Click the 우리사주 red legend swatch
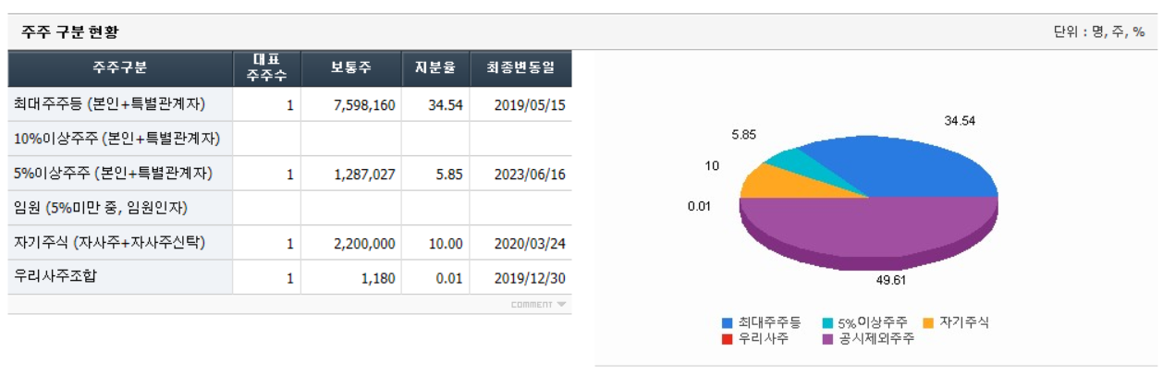 coord(727,339)
